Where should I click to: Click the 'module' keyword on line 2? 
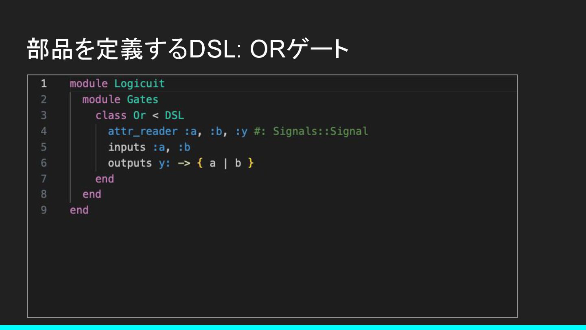(x=101, y=99)
